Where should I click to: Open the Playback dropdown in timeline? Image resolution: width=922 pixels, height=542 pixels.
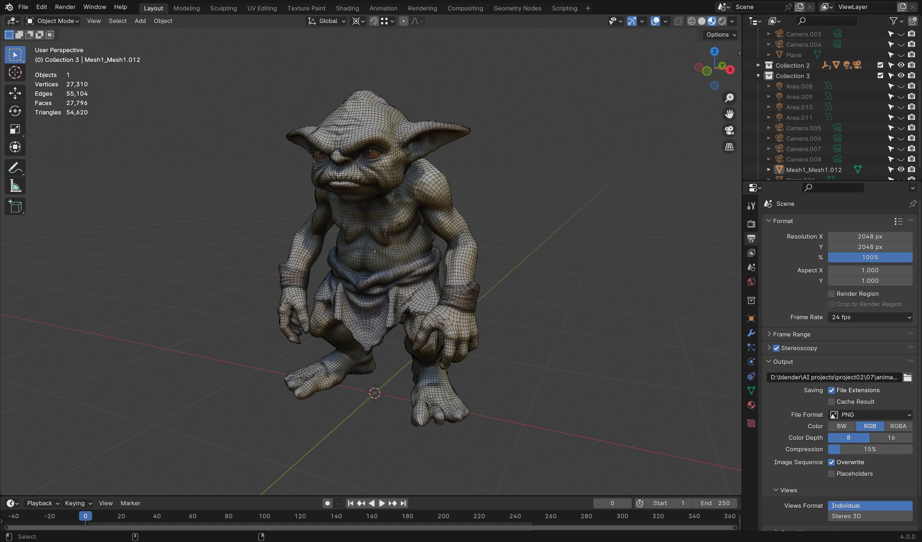[x=43, y=503]
